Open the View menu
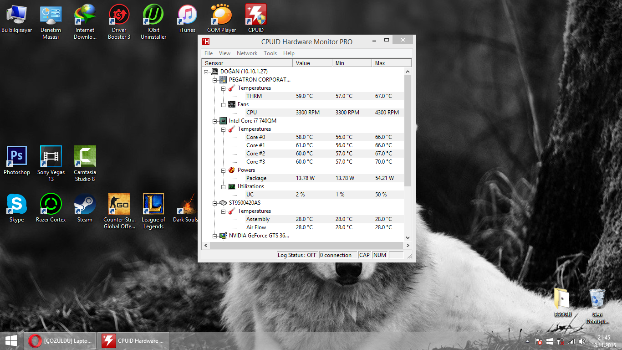622x350 pixels. pos(224,53)
